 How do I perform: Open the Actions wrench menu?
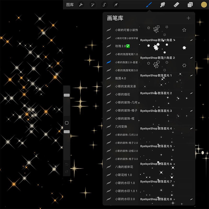coord(81,5)
